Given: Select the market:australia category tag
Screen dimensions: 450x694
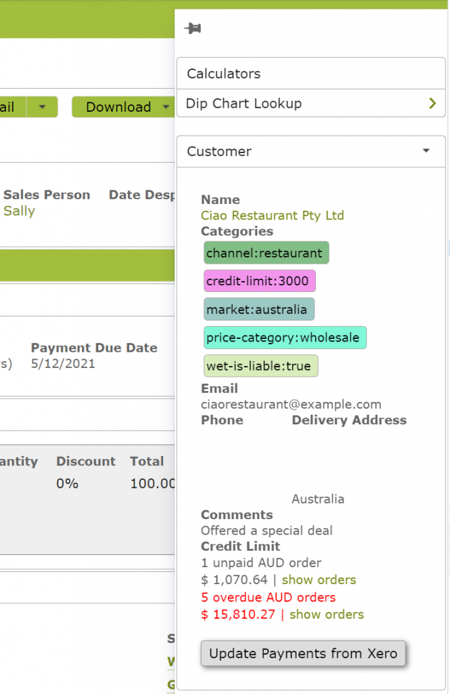Looking at the screenshot, I should point(259,309).
